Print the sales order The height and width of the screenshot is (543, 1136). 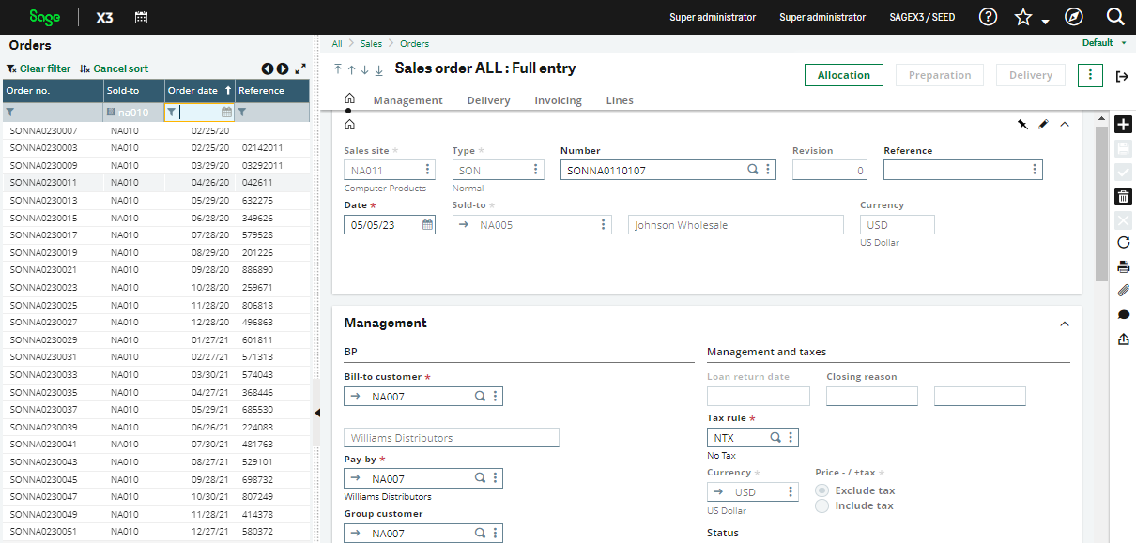click(x=1123, y=265)
